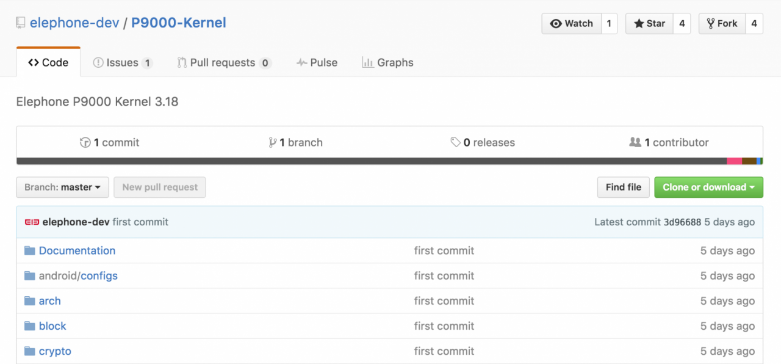The height and width of the screenshot is (364, 781).
Task: View the forks count 4
Action: pyautogui.click(x=754, y=23)
